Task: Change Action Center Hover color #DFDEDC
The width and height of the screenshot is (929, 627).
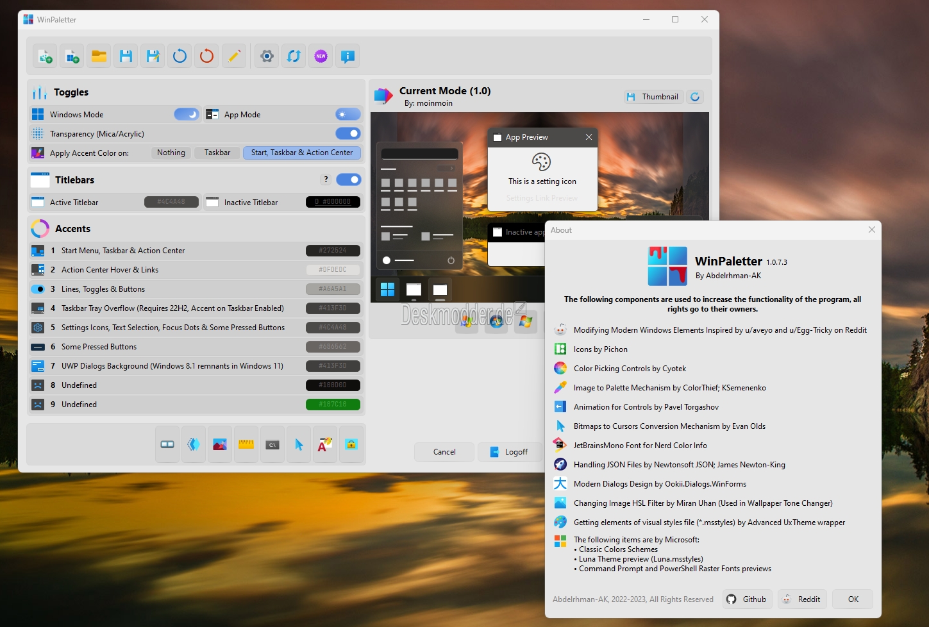Action: pyautogui.click(x=333, y=270)
